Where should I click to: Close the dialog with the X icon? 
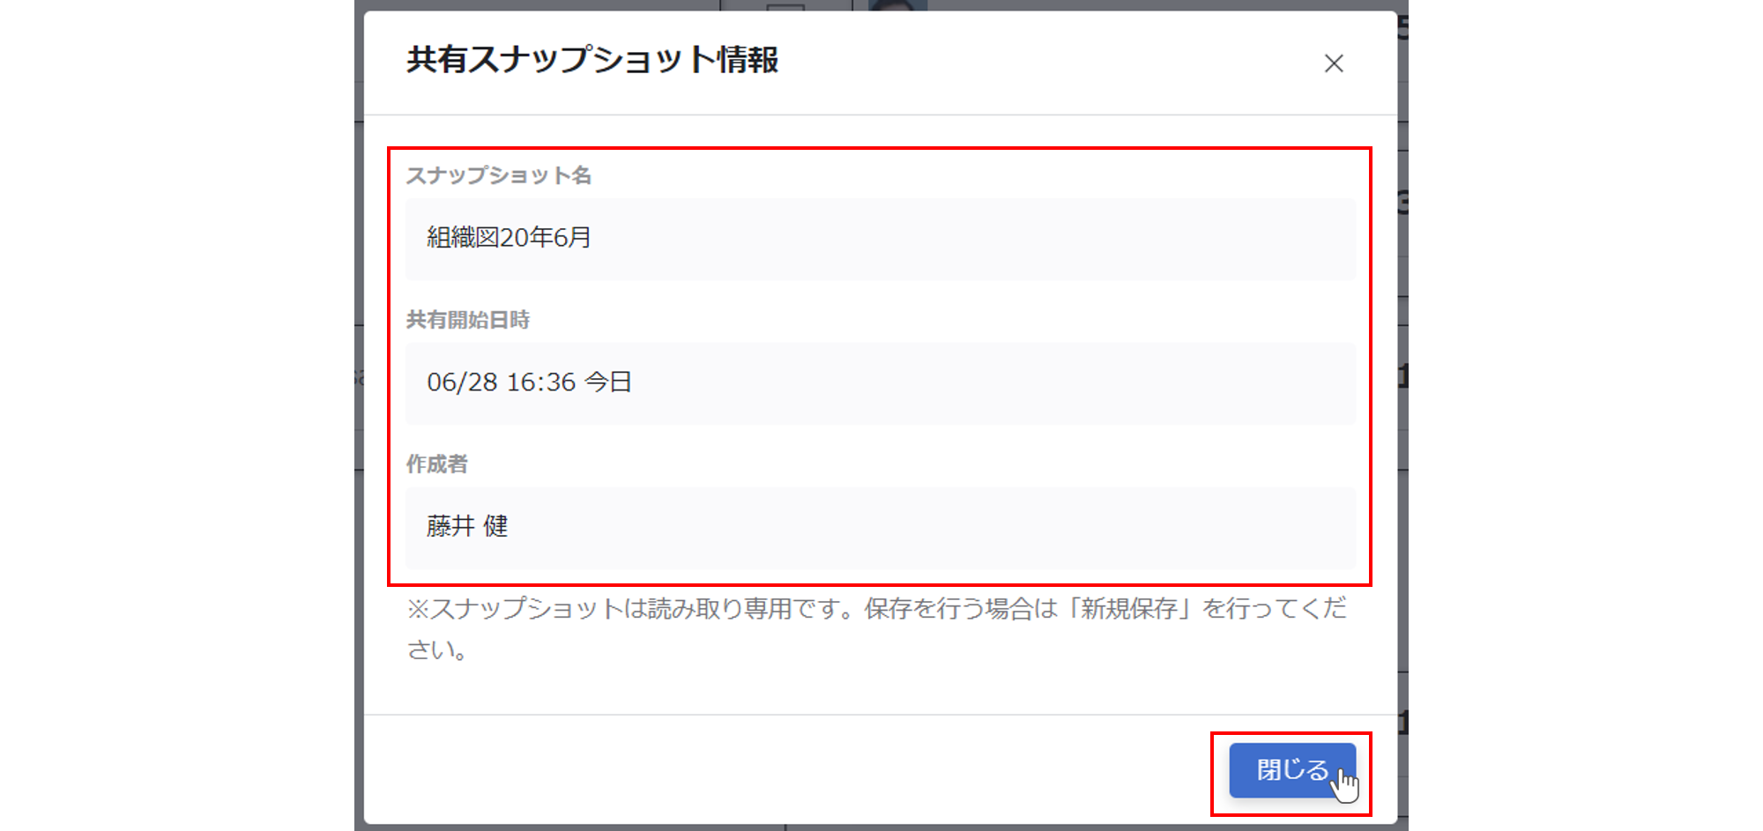click(x=1334, y=63)
